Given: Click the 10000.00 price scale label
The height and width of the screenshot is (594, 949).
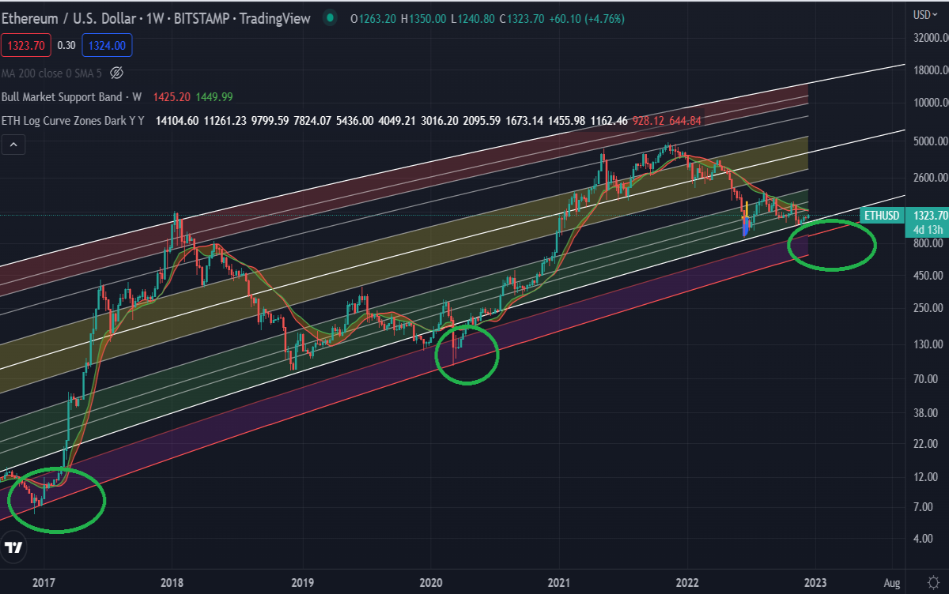Looking at the screenshot, I should (930, 102).
